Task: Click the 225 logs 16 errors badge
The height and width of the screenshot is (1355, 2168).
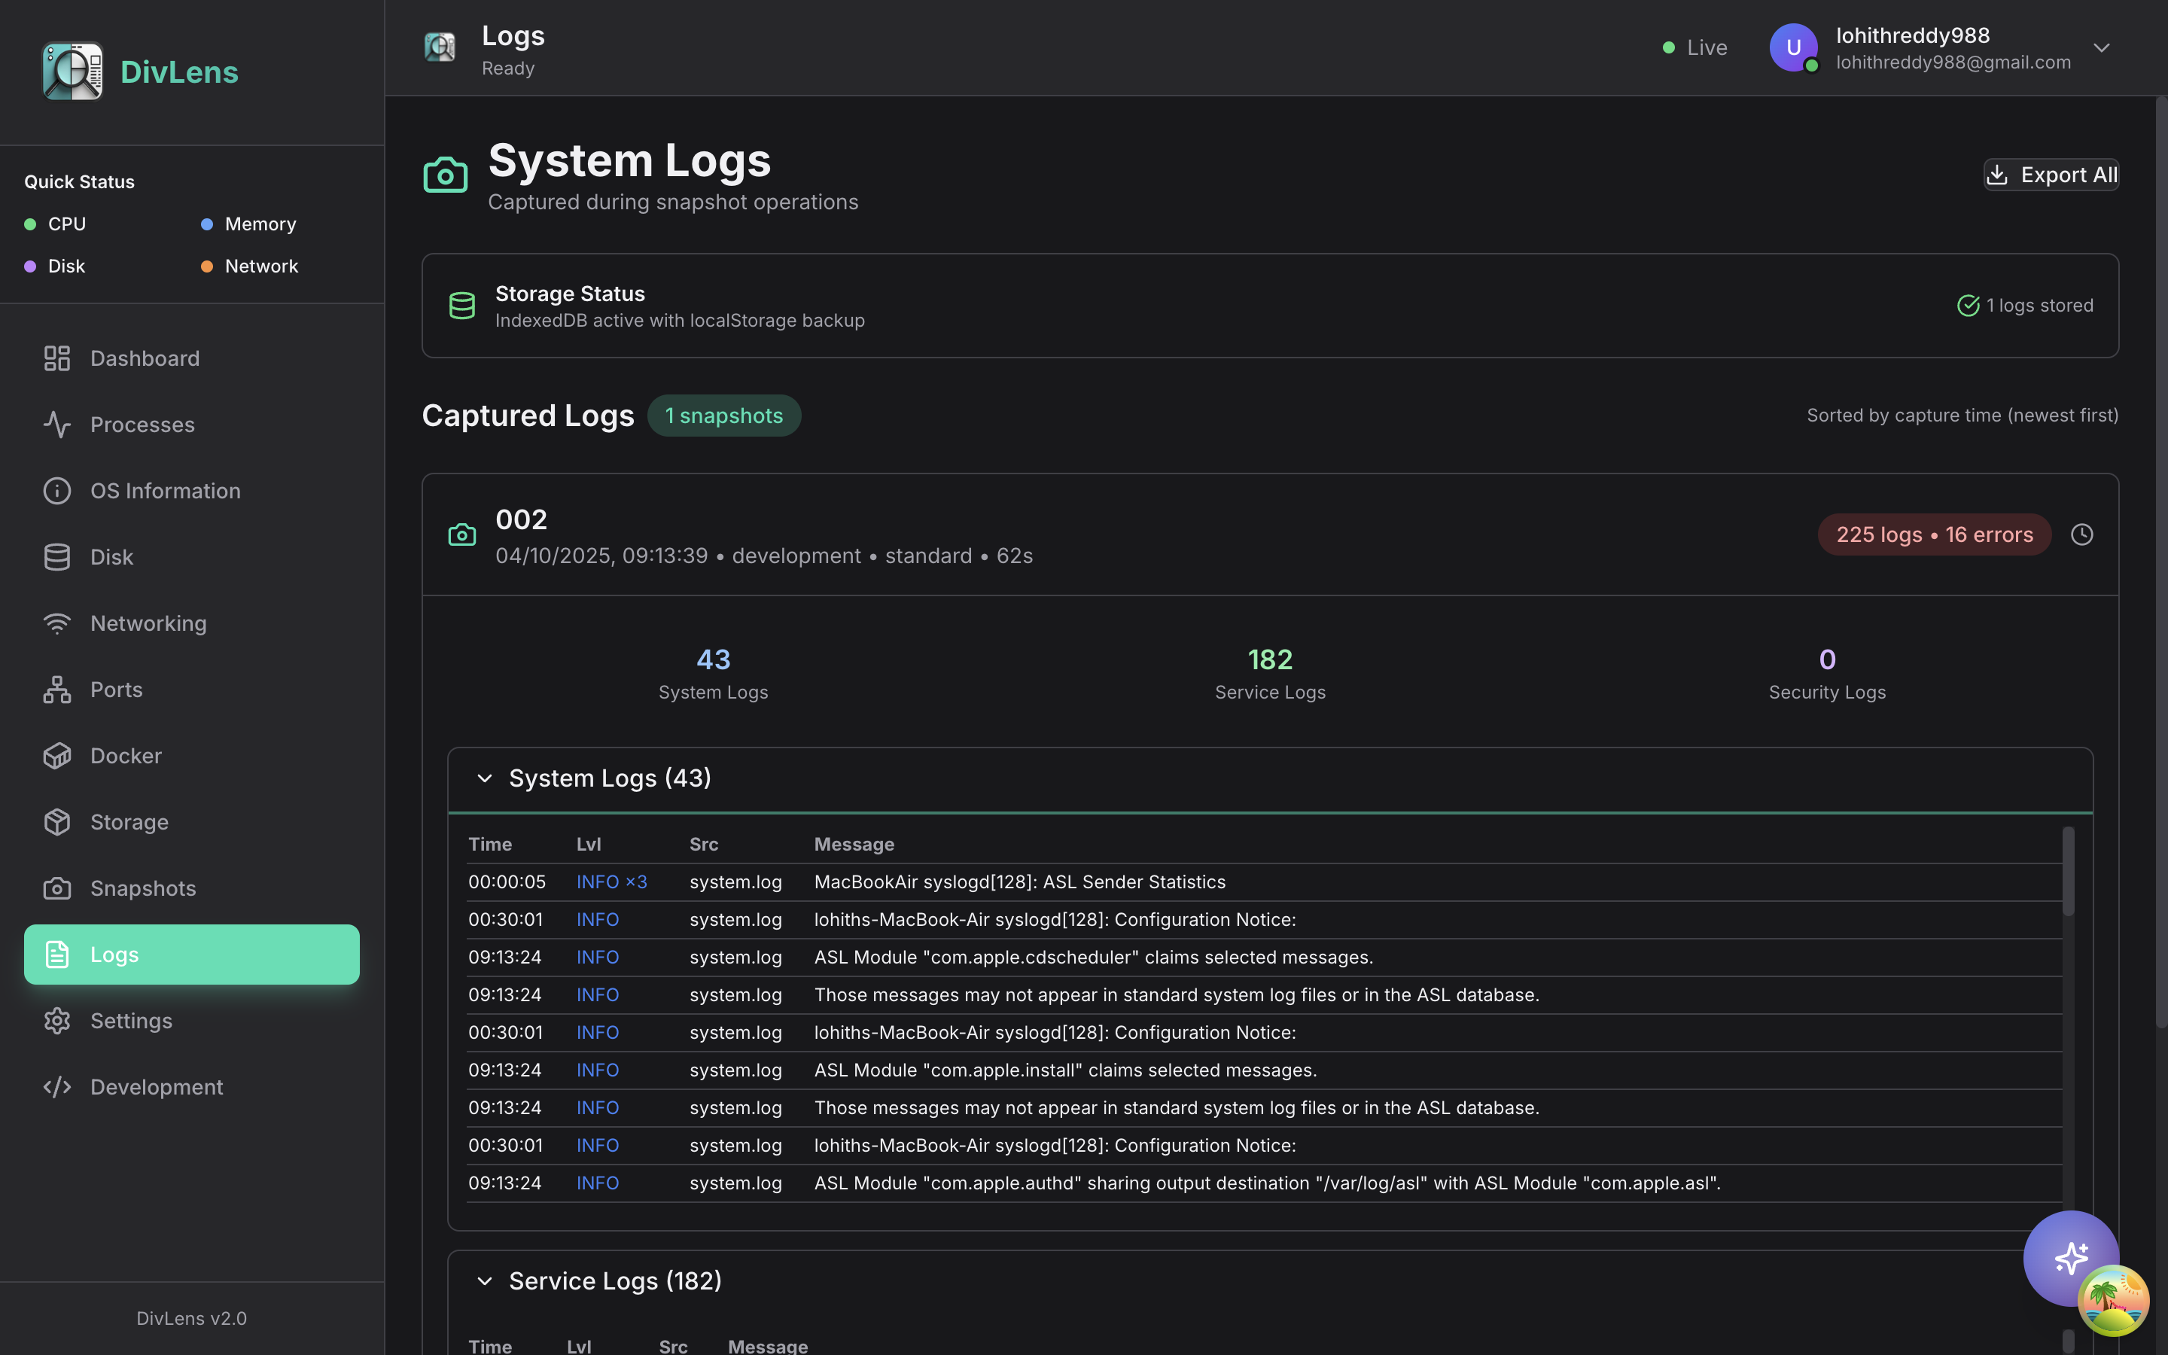Action: [x=1934, y=535]
